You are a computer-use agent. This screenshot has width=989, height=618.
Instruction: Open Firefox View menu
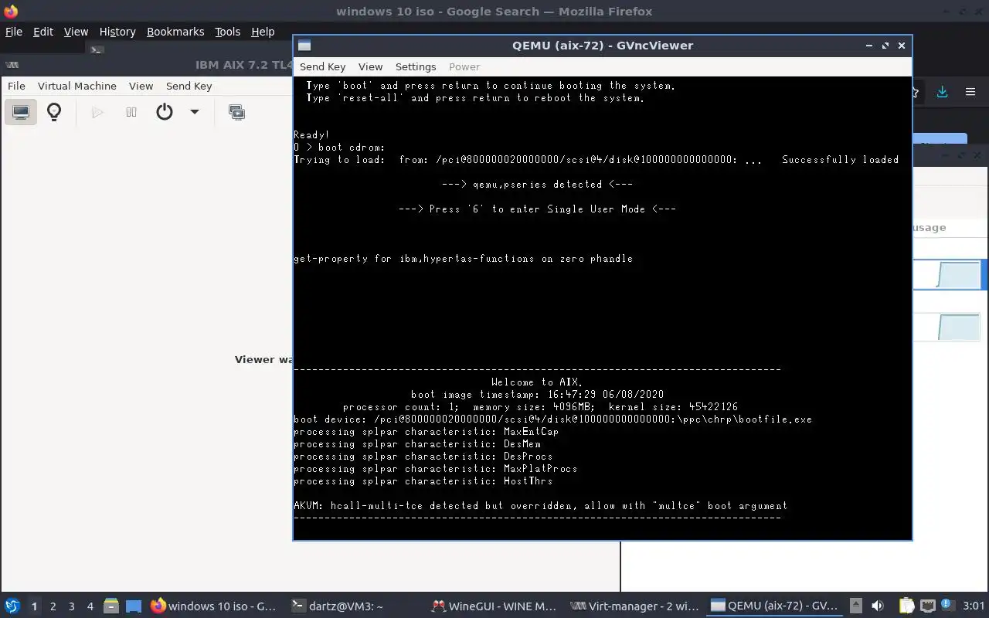pyautogui.click(x=76, y=32)
